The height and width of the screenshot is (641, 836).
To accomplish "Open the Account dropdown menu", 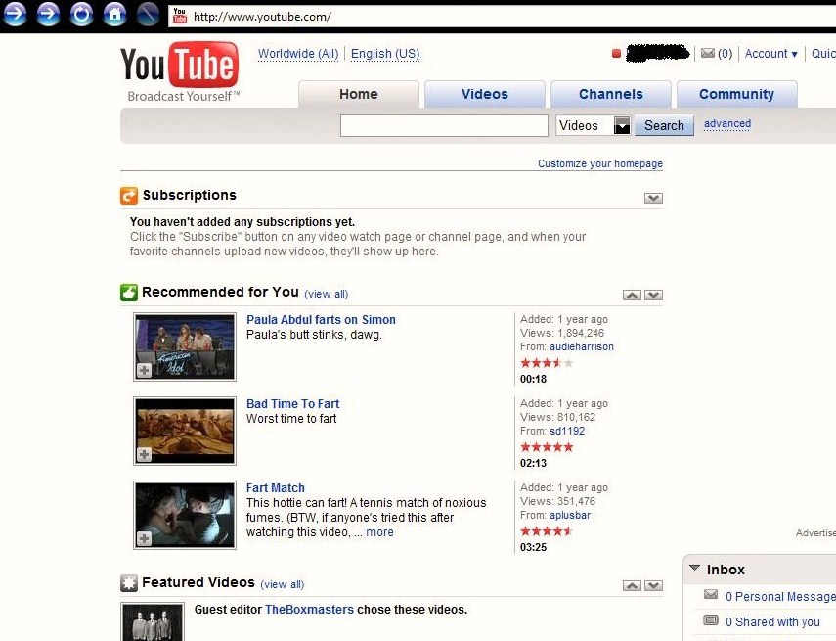I will click(x=770, y=54).
